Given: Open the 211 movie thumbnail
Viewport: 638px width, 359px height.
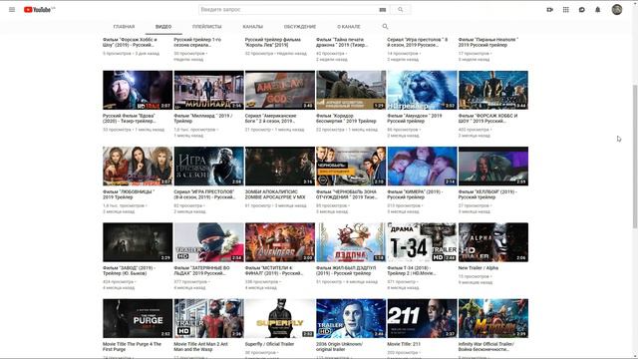Looking at the screenshot, I should [423, 318].
